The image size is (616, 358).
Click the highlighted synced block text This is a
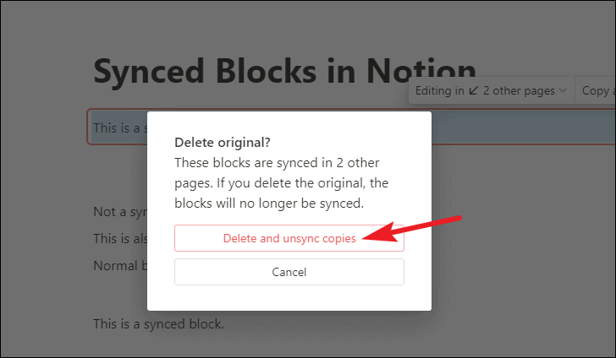tap(117, 127)
